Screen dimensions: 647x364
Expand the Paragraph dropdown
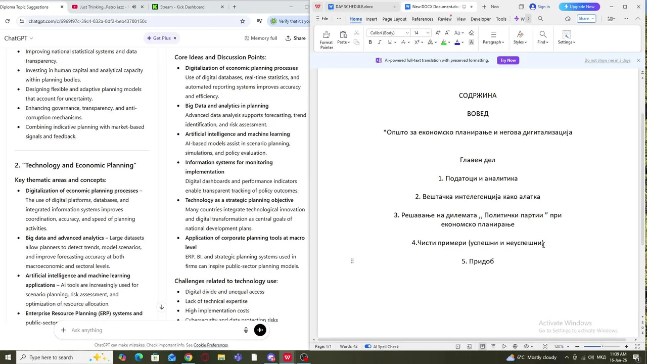pyautogui.click(x=493, y=42)
